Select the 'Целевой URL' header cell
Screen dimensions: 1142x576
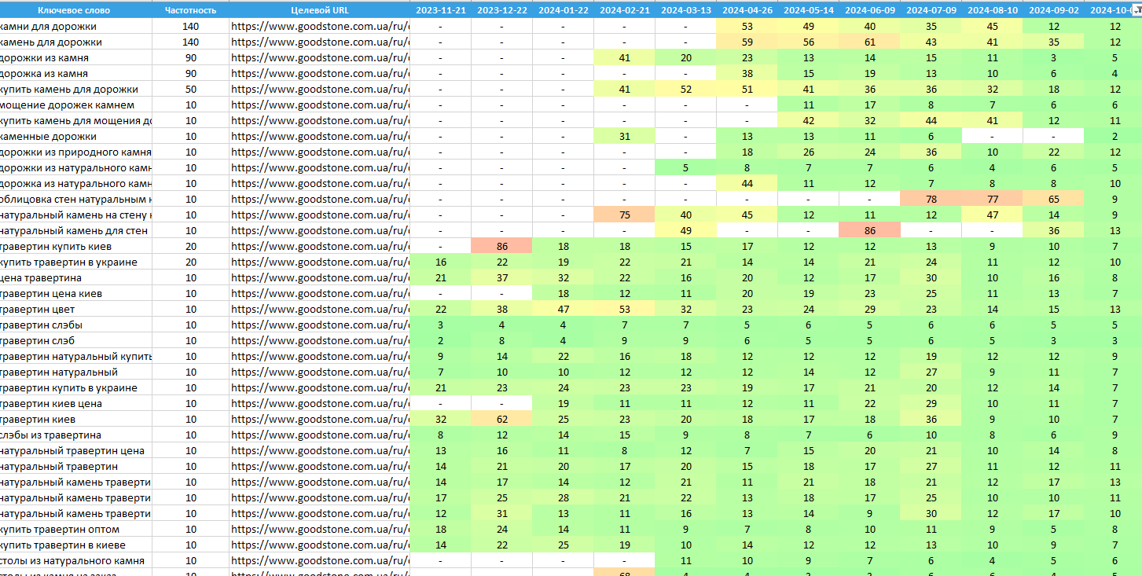319,11
